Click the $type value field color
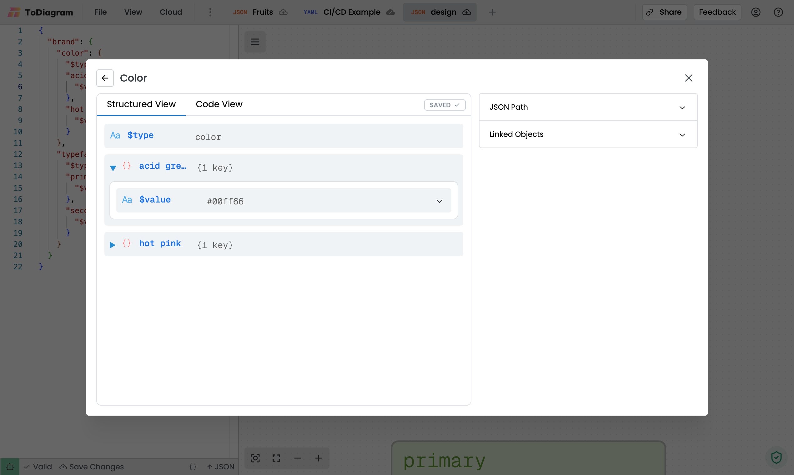 click(208, 137)
